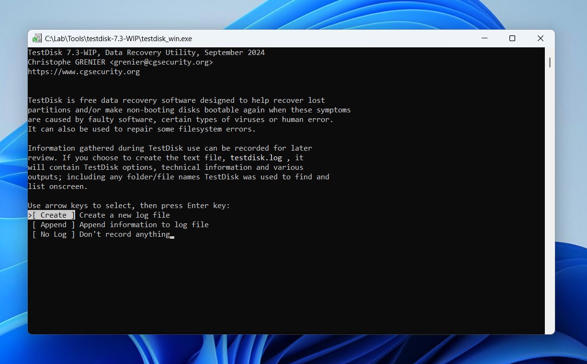Click the testdisk.log filename in the description
The width and height of the screenshot is (587, 364).
pos(256,157)
